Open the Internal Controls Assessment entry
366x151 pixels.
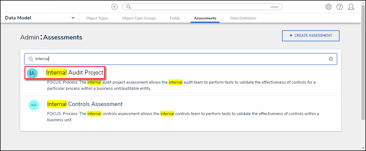click(85, 104)
